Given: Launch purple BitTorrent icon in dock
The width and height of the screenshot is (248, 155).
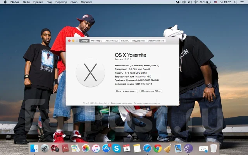Looking at the screenshot, I should (188, 148).
